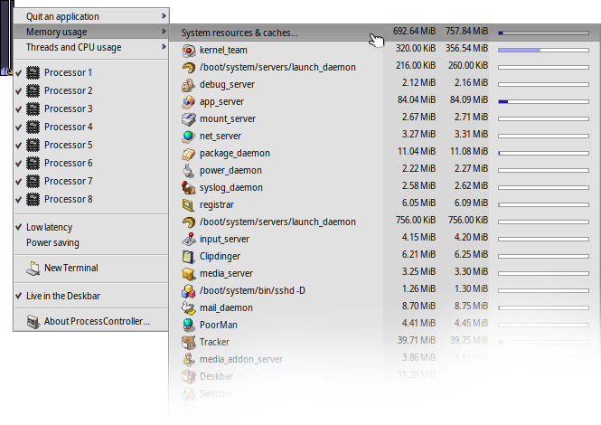
Task: Click the Deskbar icon in process list
Action: (188, 377)
